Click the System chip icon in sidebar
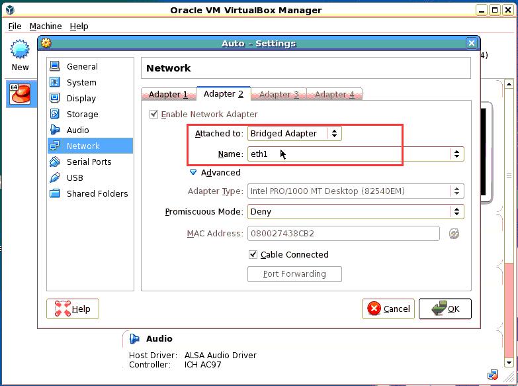The width and height of the screenshot is (518, 386). point(54,82)
